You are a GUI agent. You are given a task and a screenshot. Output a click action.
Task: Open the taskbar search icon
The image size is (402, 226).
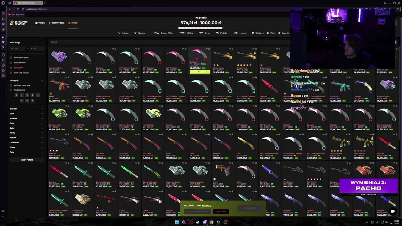[184, 222]
